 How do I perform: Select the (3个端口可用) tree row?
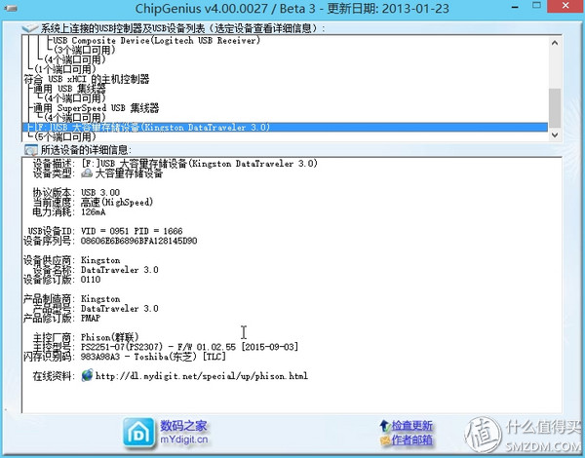point(84,50)
